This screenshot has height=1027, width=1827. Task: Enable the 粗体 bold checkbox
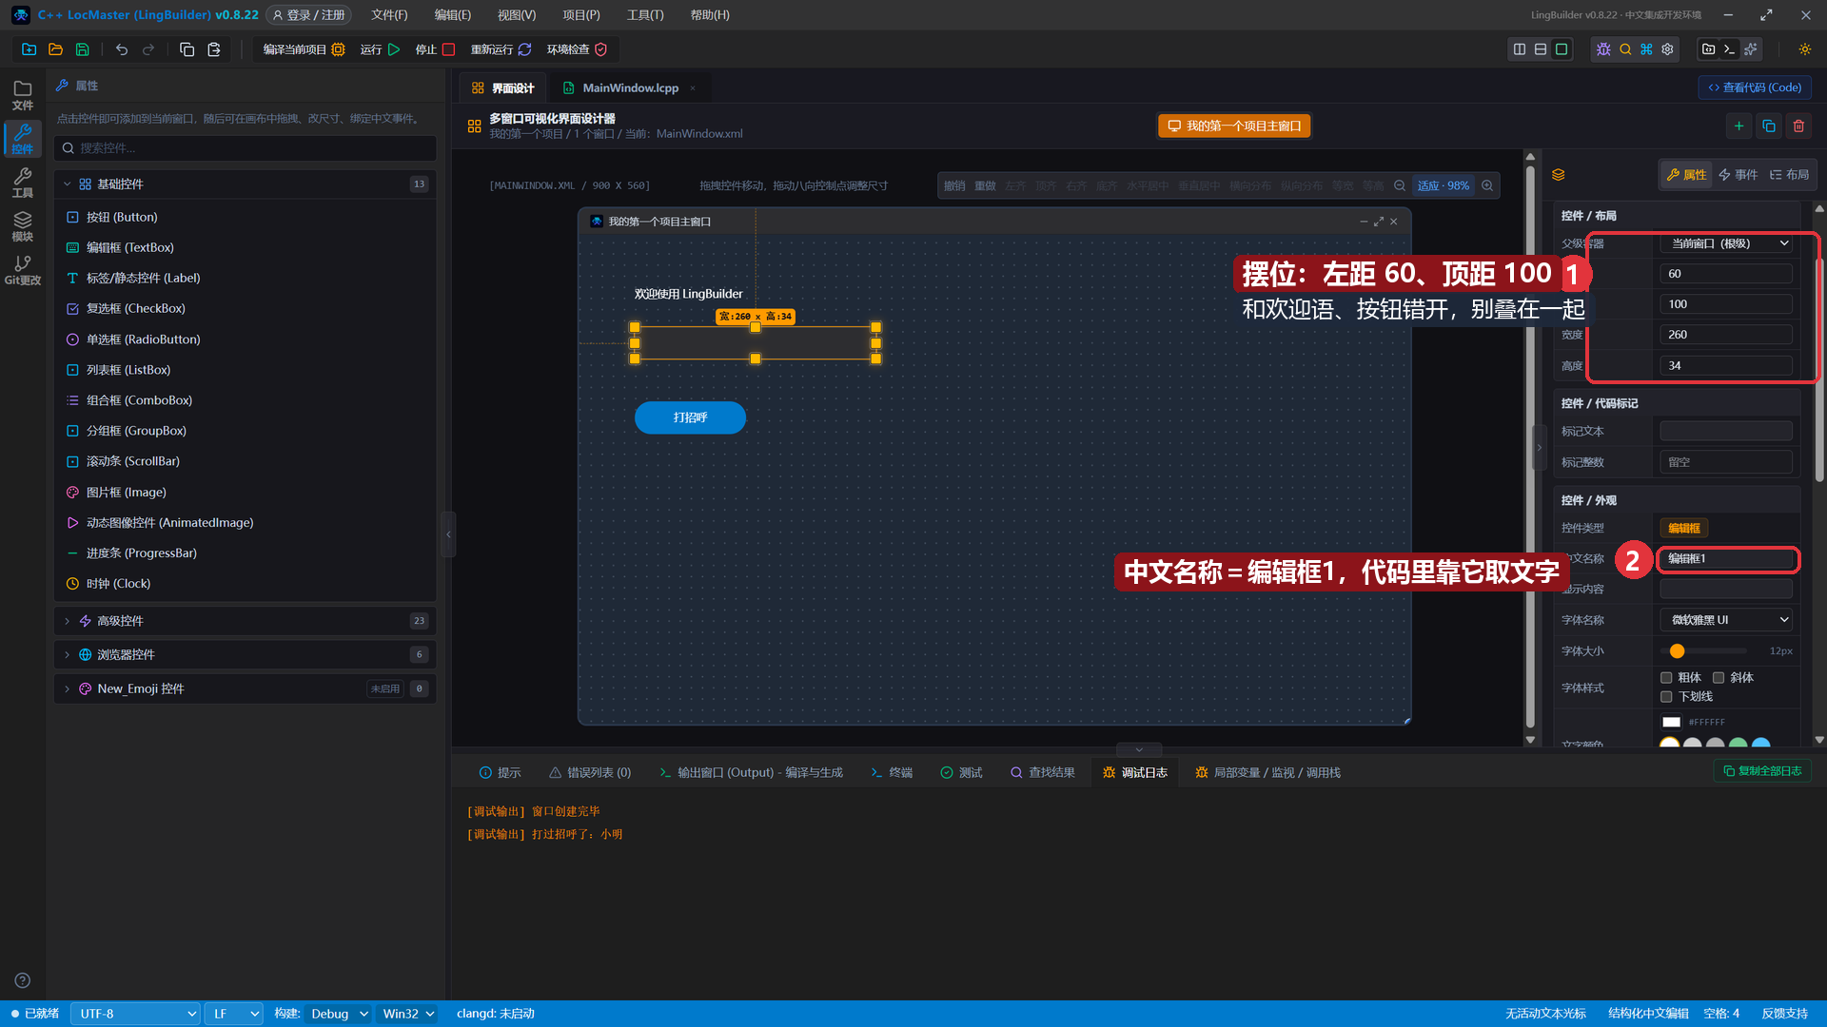point(1666,678)
